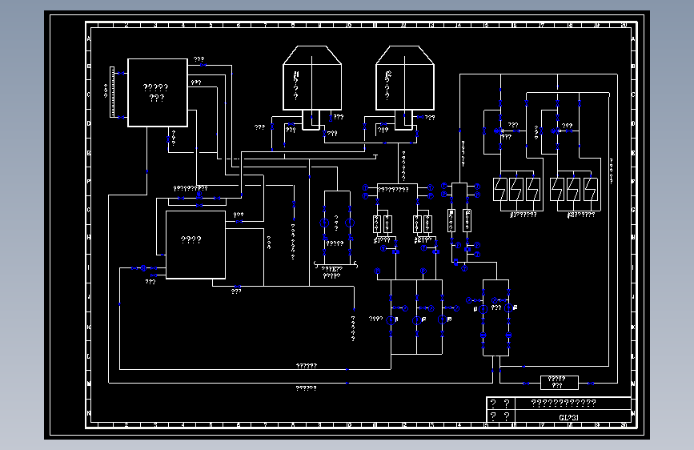This screenshot has height=450, width=694.
Task: Click the level gauge ruler beside the upper tank
Action: click(x=112, y=92)
